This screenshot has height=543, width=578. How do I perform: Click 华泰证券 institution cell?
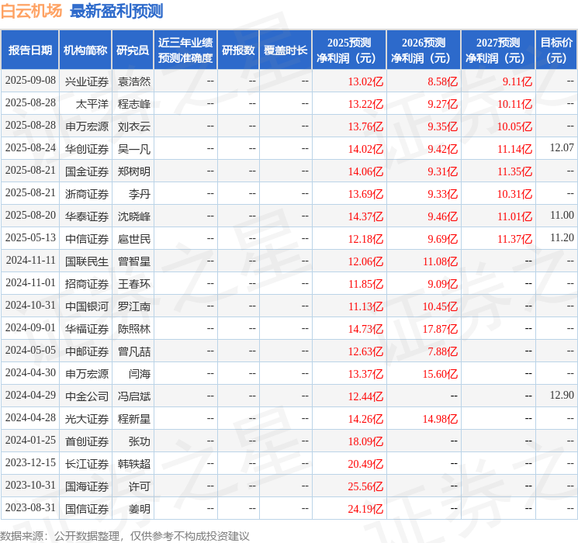87,216
